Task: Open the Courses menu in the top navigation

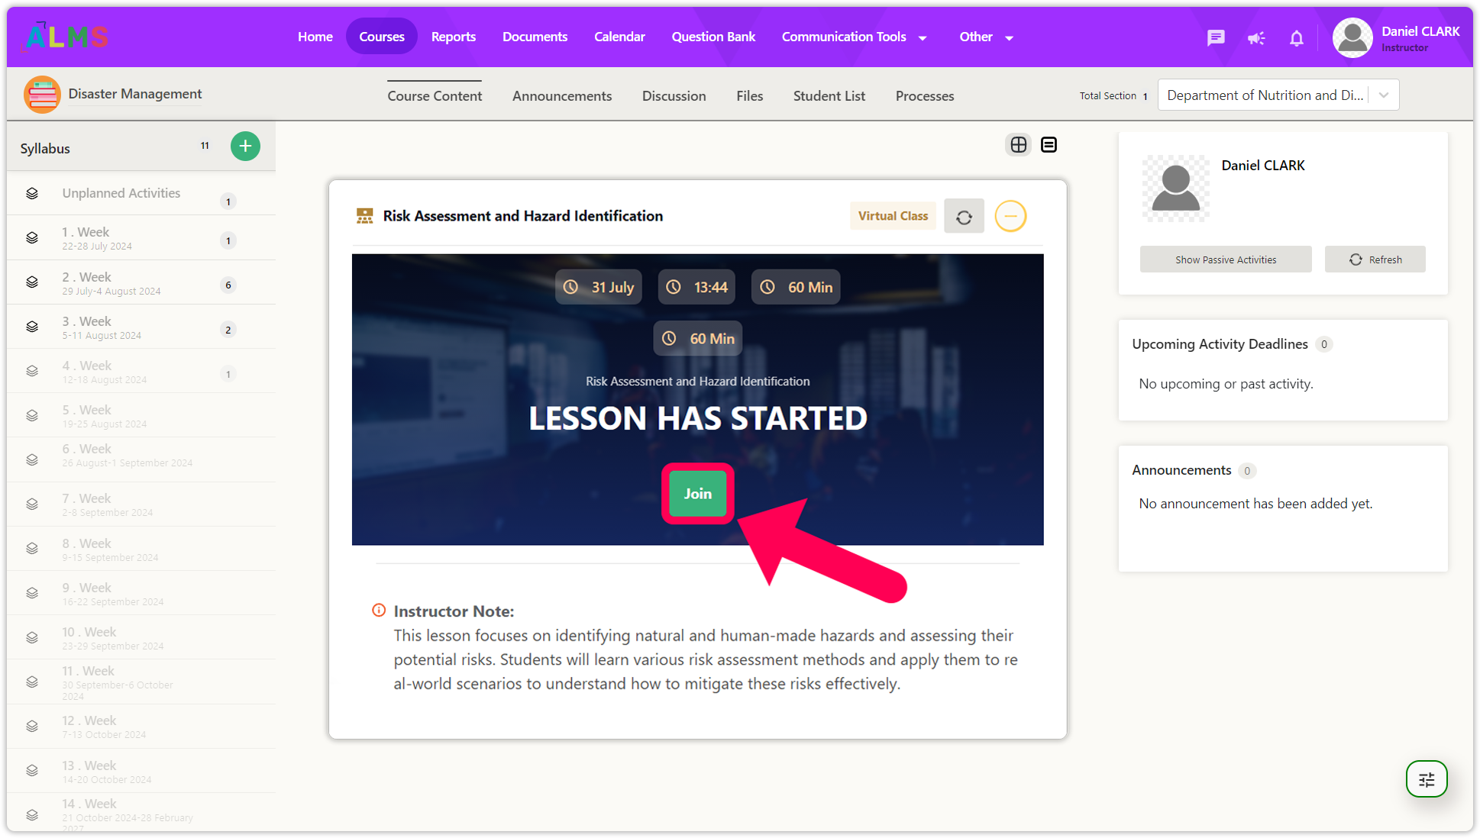Action: point(381,37)
